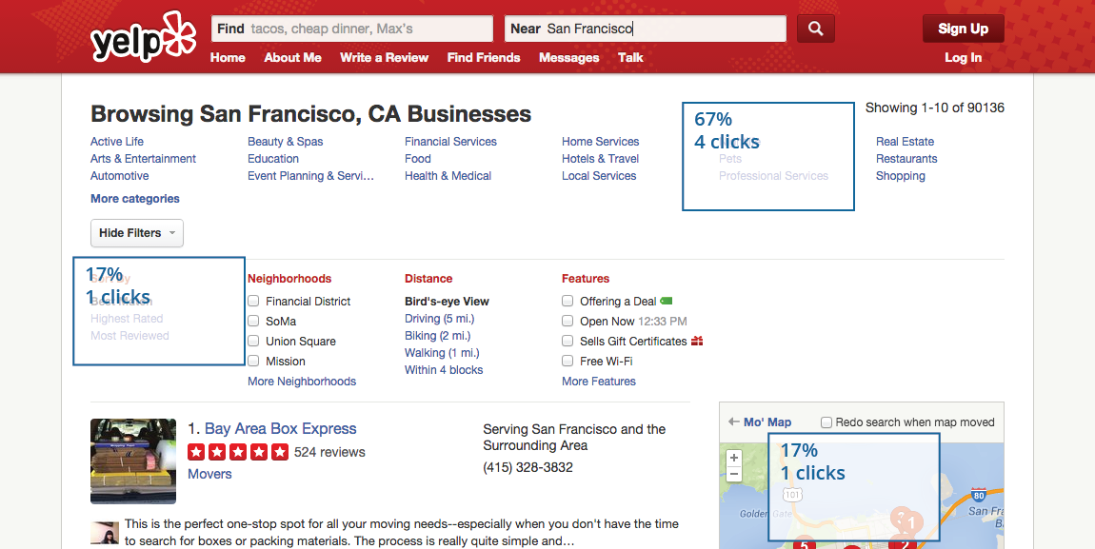
Task: Click the Mo' Map arrow icon
Action: pyautogui.click(x=733, y=422)
